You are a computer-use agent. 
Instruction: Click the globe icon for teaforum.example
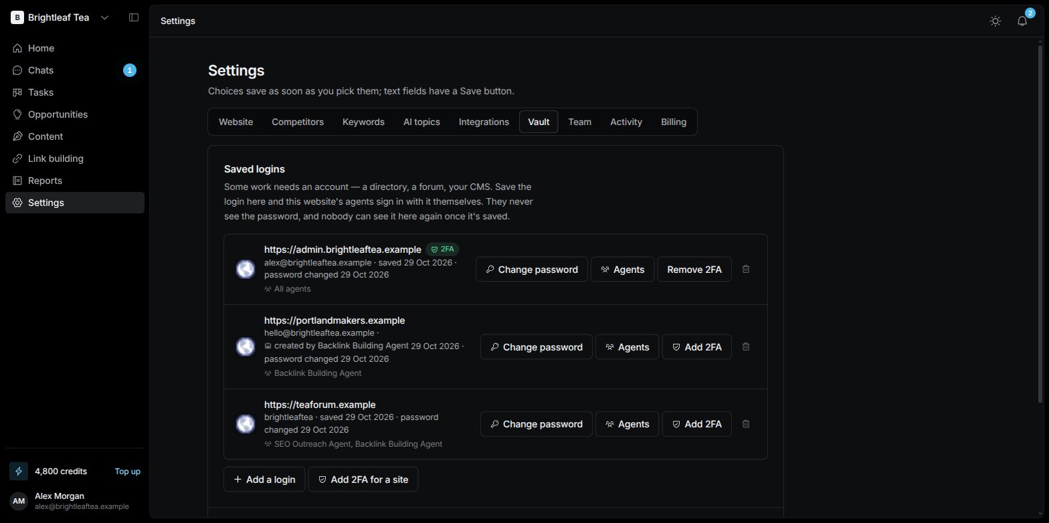click(246, 424)
